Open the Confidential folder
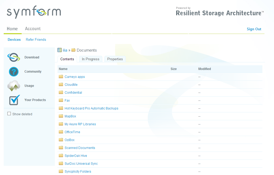 coord(73,93)
